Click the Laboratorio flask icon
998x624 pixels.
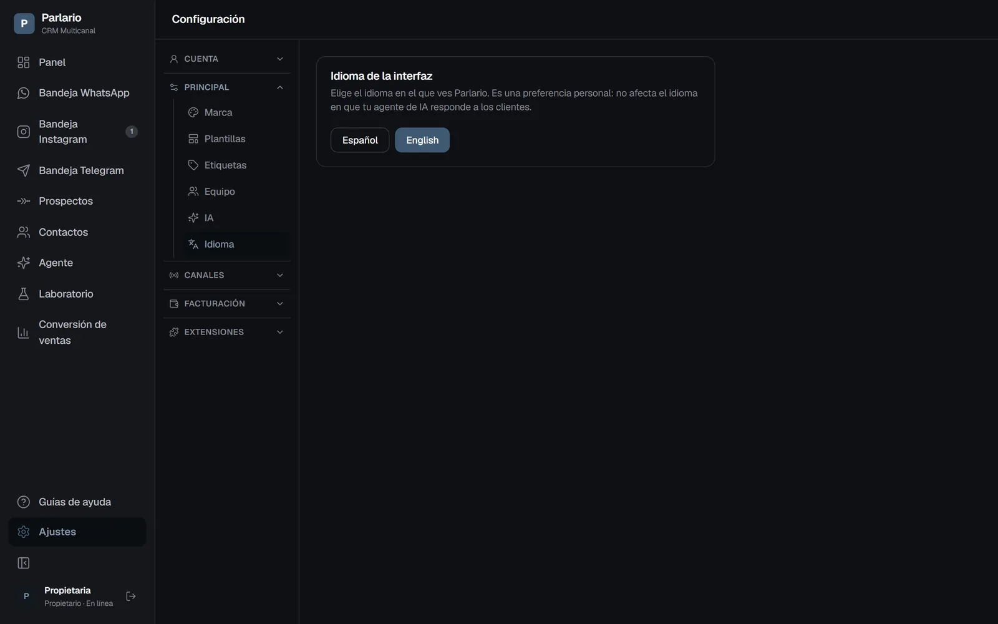click(x=24, y=294)
